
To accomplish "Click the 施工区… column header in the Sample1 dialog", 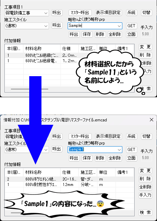I will click(88, 172).
